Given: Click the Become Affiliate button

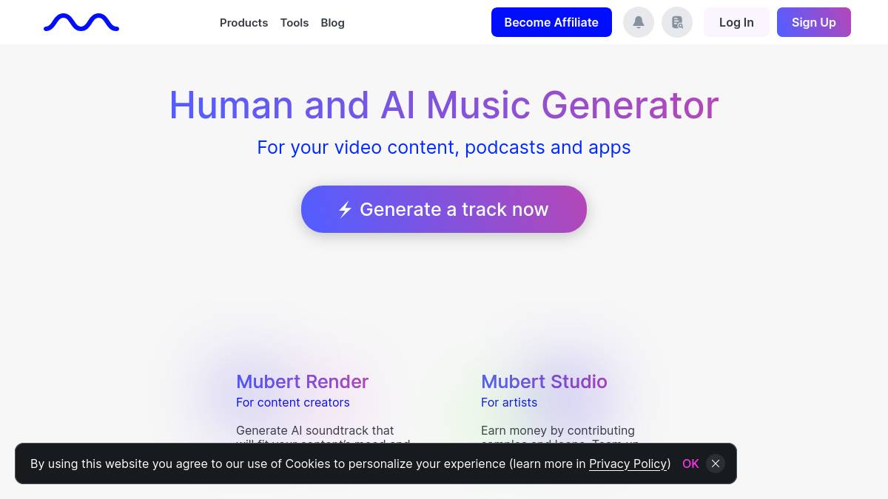Looking at the screenshot, I should (x=551, y=22).
